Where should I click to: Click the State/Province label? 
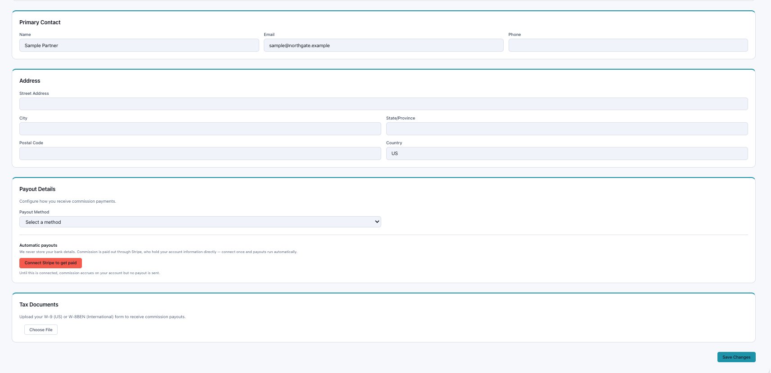coord(401,118)
